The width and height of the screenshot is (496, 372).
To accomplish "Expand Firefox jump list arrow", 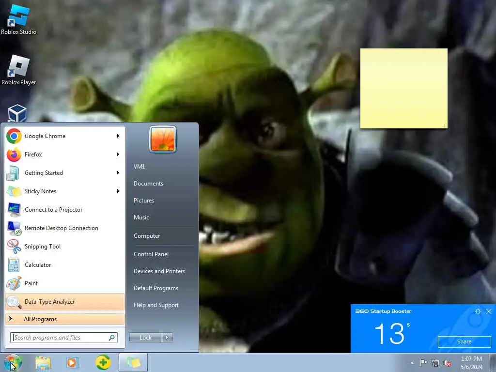I will [118, 155].
